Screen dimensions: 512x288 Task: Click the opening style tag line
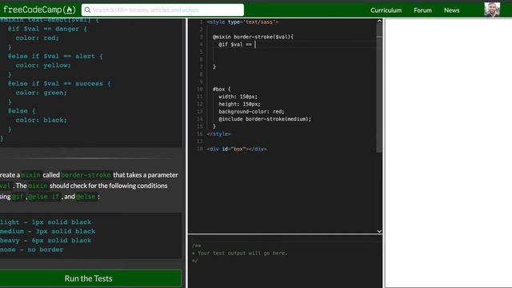242,22
